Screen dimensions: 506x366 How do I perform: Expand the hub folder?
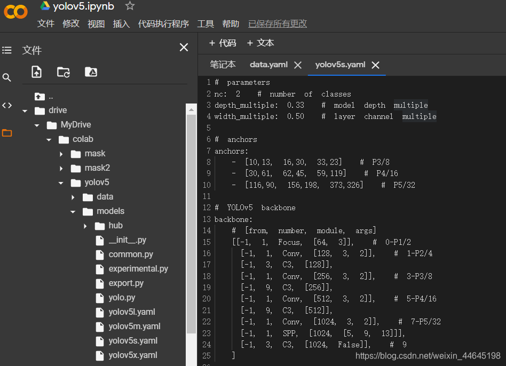[x=85, y=226]
